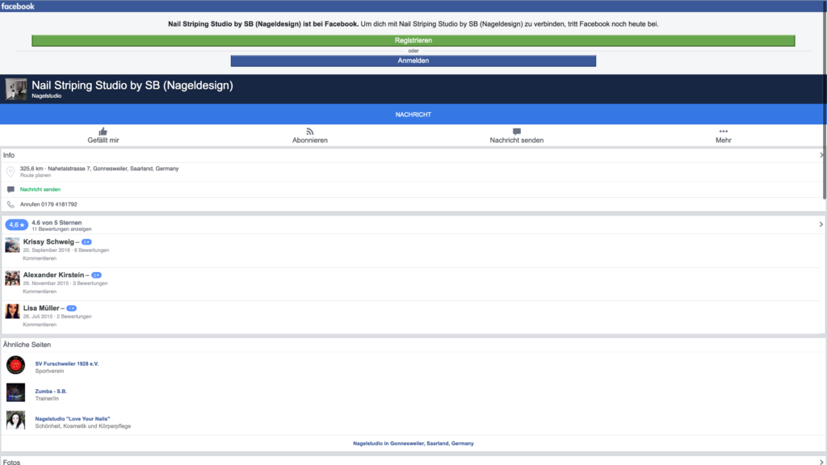Open Nagelstudio Love Your Nails thumbnail

[16, 420]
